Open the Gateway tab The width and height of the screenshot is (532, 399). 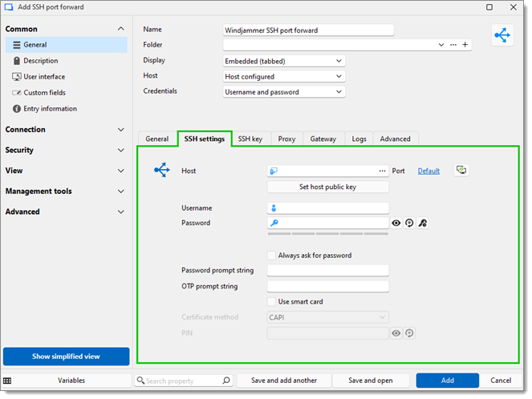pyautogui.click(x=323, y=139)
